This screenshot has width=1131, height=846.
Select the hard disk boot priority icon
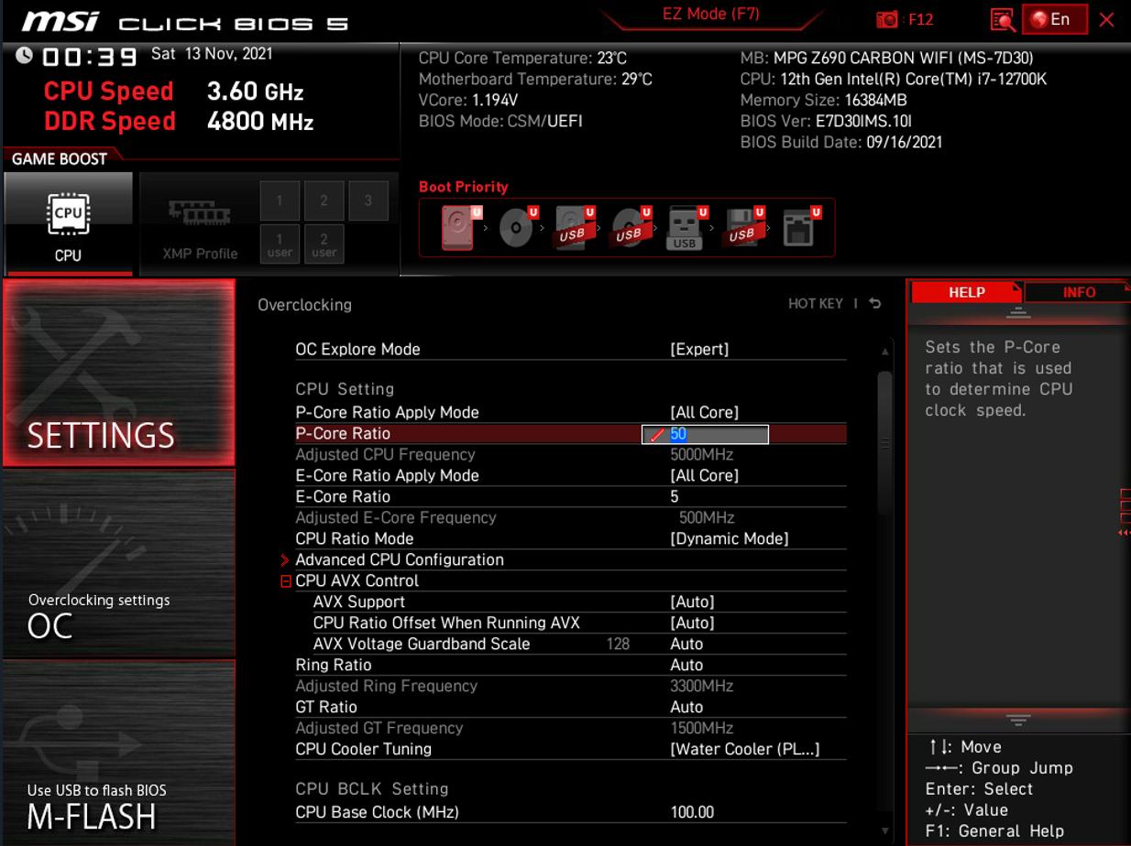pos(456,226)
